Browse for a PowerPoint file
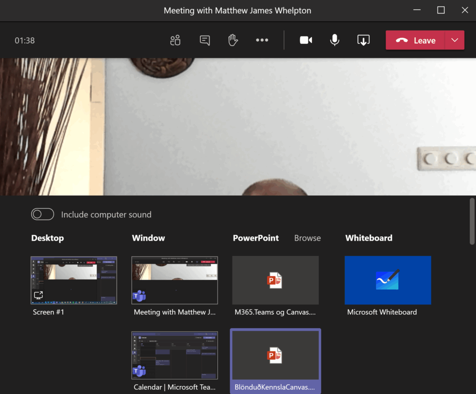 coord(307,238)
